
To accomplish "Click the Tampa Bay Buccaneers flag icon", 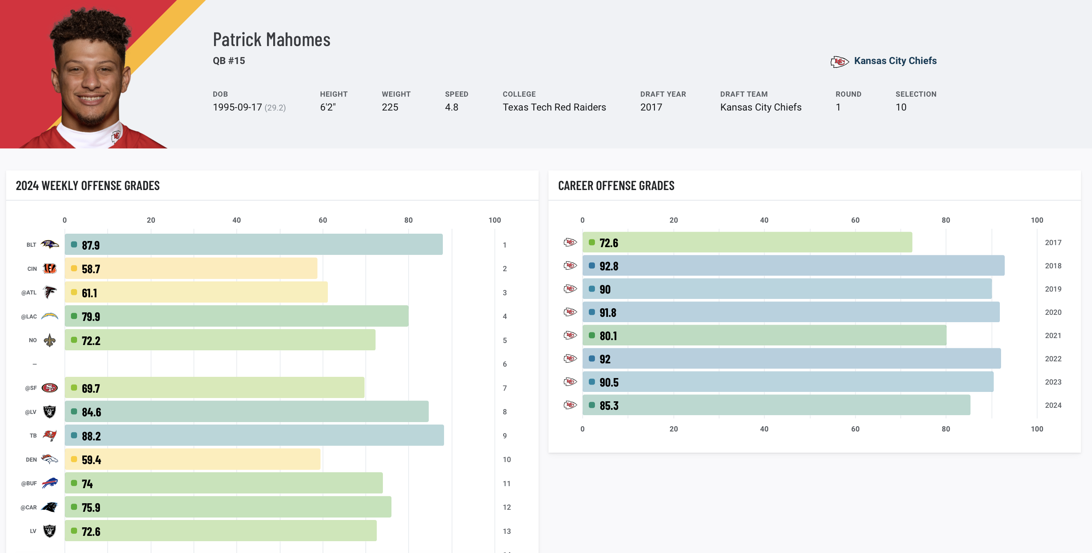I will tap(50, 436).
